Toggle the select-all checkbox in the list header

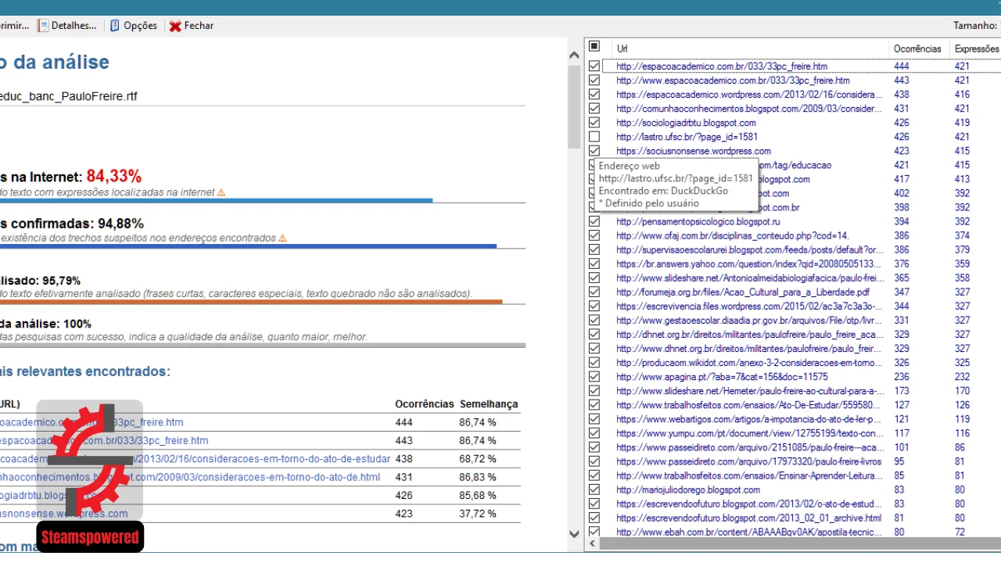click(594, 47)
